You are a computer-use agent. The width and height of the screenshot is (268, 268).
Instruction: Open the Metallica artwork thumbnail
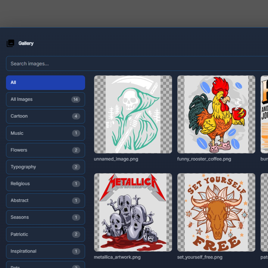click(133, 212)
